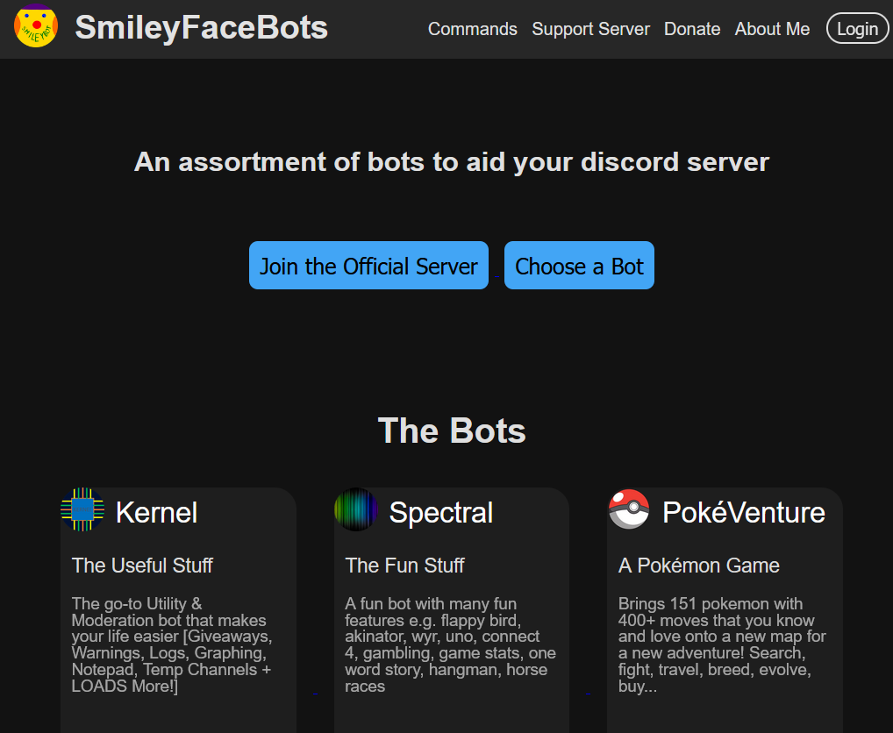Click the Kernel bot chip icon
Viewport: 893px width, 733px height.
(82, 509)
